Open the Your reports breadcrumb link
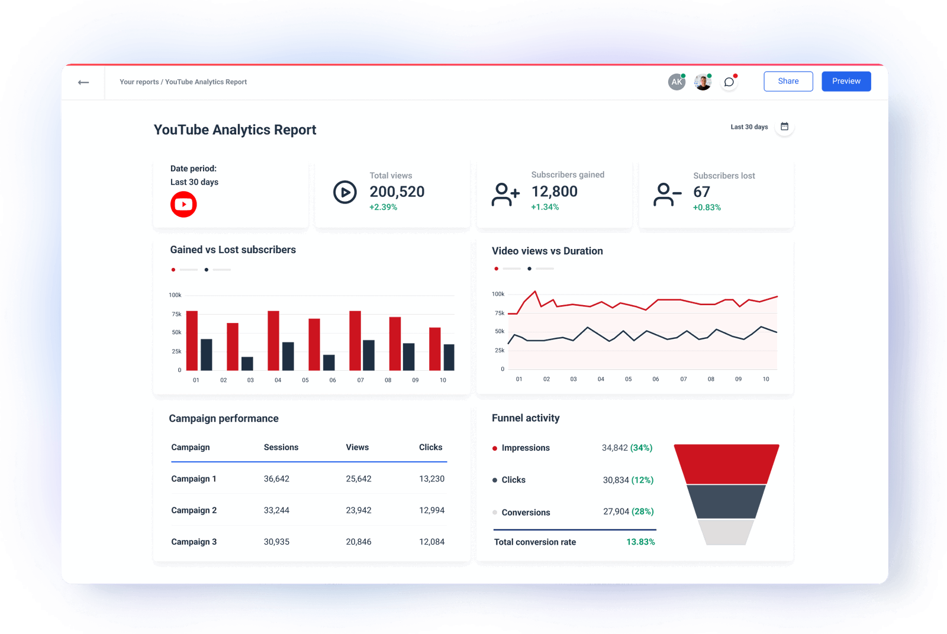 pos(138,82)
